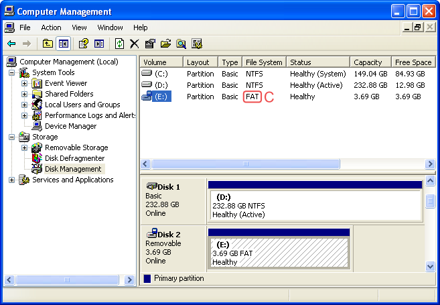Click the Open folder toolbar icon
Image resolution: width=440 pixels, height=305 pixels.
pyautogui.click(x=165, y=44)
